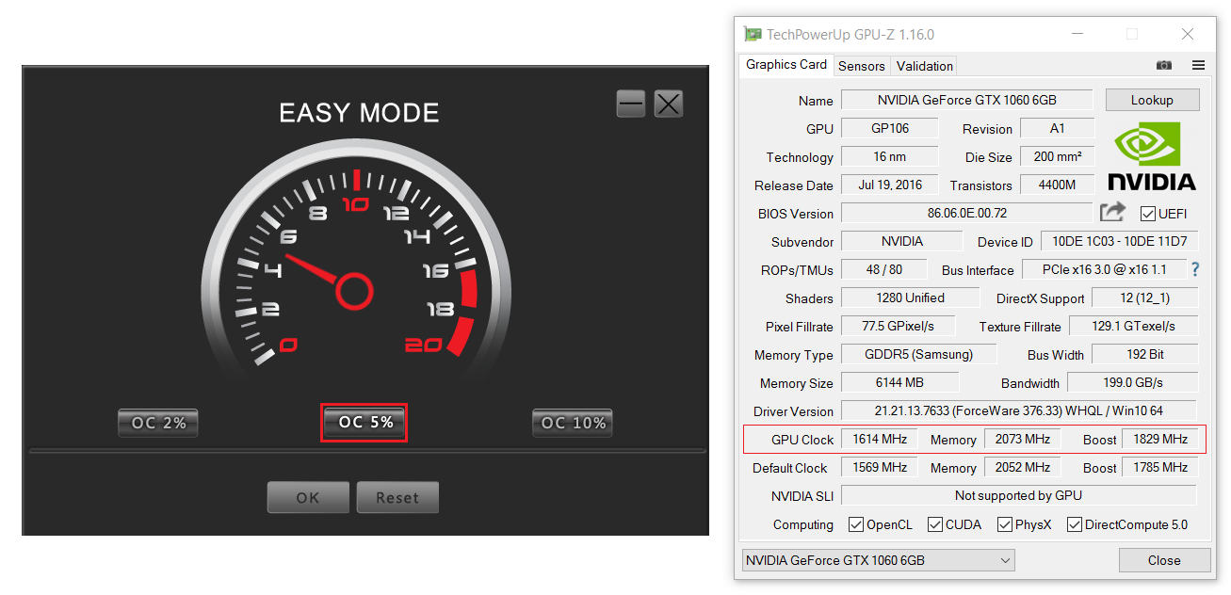
Task: Toggle the OpenCL checkbox
Action: tap(856, 524)
